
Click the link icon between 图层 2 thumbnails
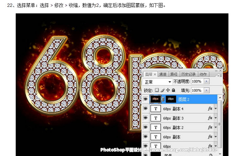pyautogui.click(x=163, y=99)
